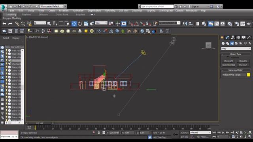
Task: Open the Utilities hammer panel icon
Action: tap(249, 37)
